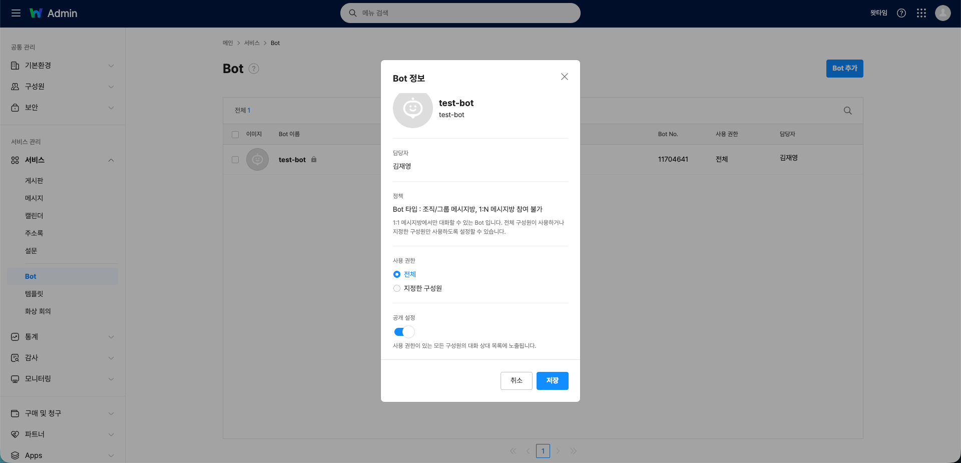Toggle the 공개 설정 switch

point(404,332)
